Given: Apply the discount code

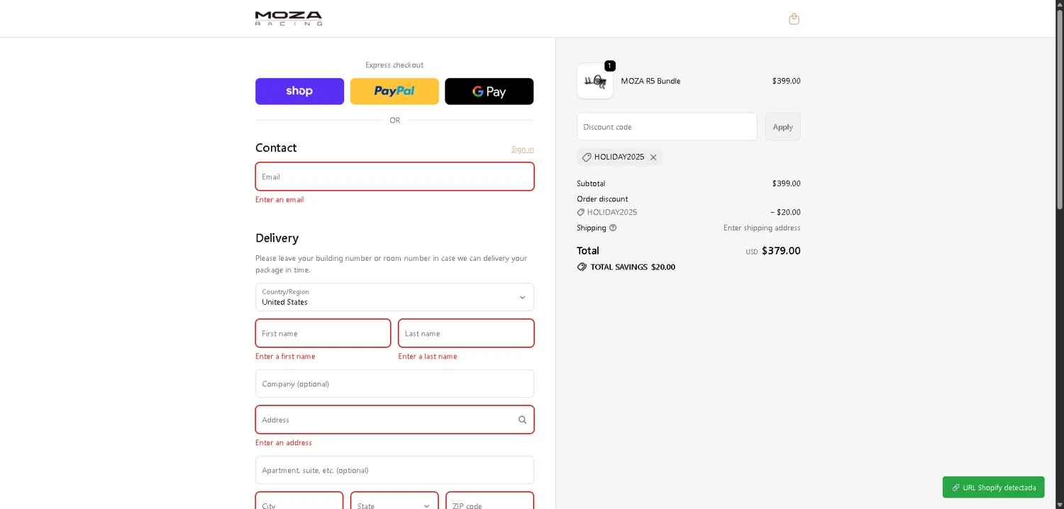Looking at the screenshot, I should (783, 127).
